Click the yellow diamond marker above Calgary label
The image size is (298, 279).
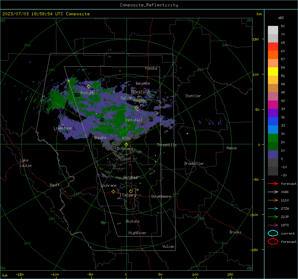point(131,191)
